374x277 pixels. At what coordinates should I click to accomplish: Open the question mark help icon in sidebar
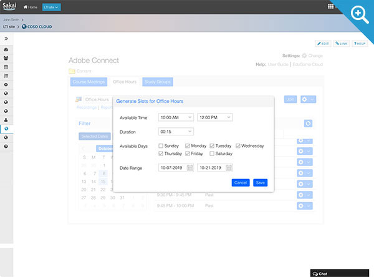[x=6, y=147]
